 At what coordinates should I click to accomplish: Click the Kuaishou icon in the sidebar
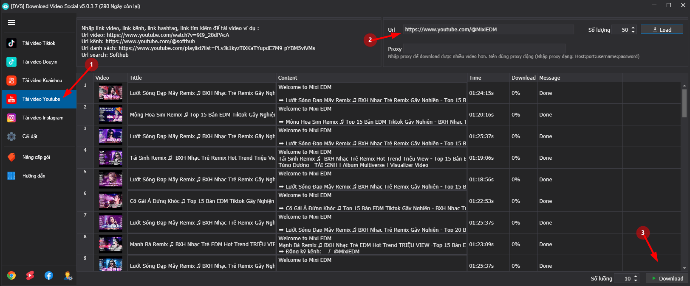[x=11, y=81]
